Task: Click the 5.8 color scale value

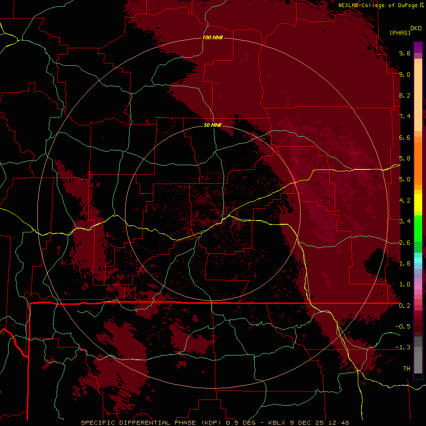Action: pos(405,159)
